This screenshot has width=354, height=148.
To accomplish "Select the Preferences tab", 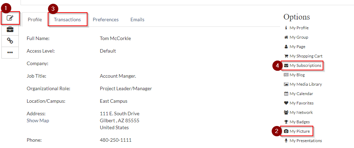I will pos(106,20).
